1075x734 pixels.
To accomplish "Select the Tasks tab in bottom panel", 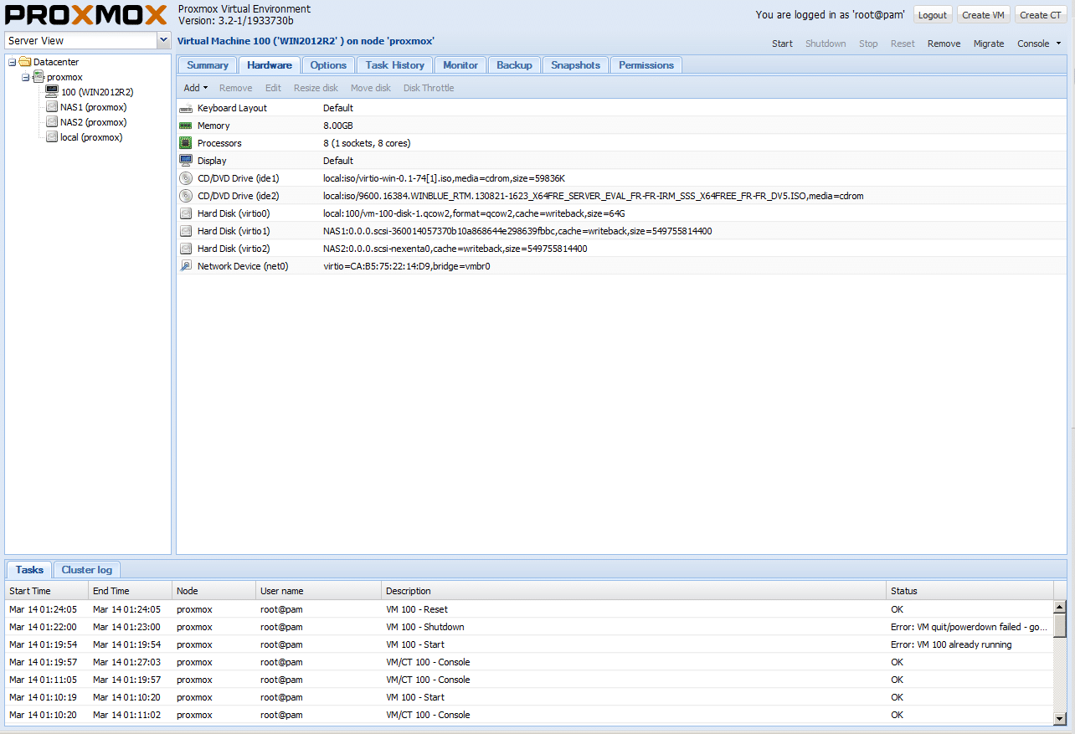I will coord(29,570).
